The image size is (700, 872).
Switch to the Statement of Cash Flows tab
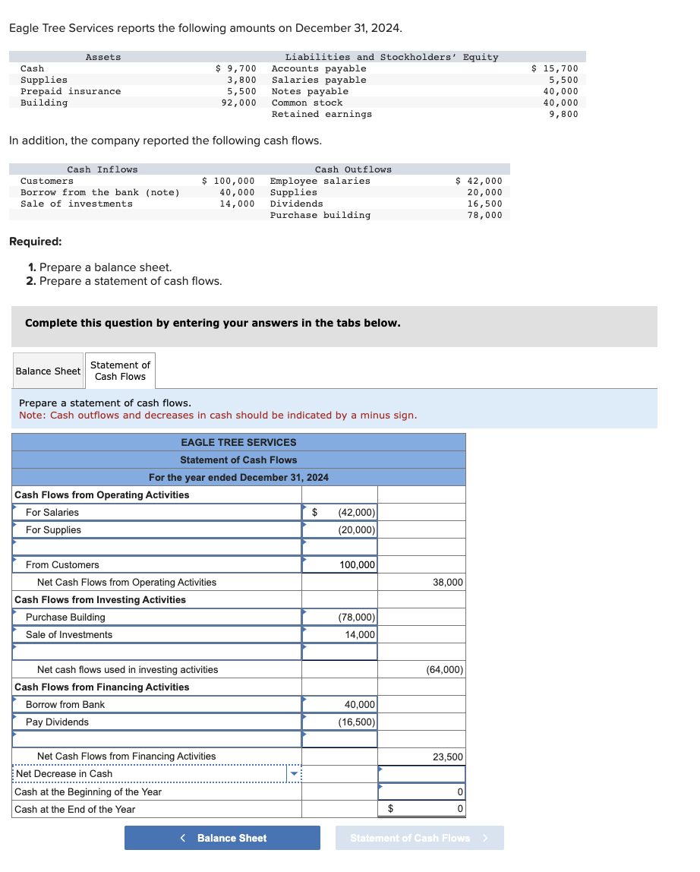pyautogui.click(x=120, y=371)
